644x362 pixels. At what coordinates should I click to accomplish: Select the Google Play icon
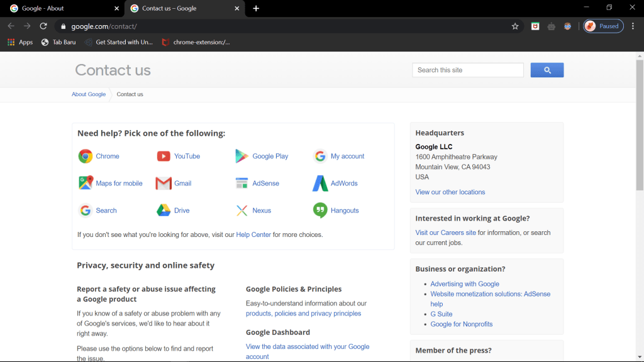coord(242,156)
